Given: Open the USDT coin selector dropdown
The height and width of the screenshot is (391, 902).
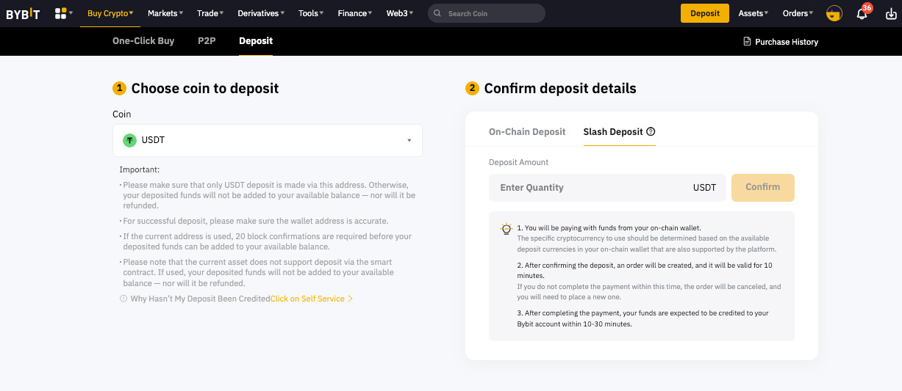Looking at the screenshot, I should coord(268,140).
